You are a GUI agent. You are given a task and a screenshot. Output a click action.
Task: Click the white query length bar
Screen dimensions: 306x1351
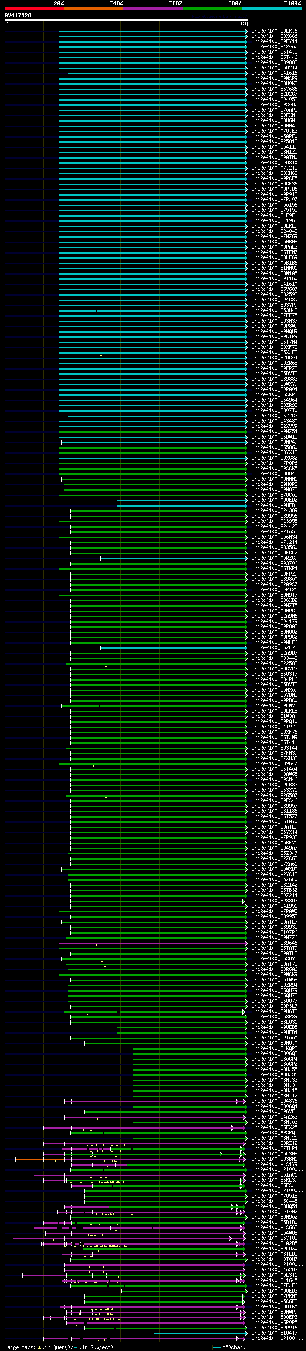click(x=126, y=19)
